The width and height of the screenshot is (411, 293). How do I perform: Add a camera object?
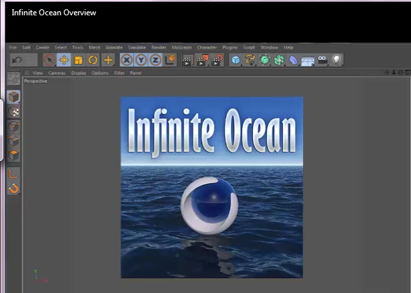coord(322,60)
